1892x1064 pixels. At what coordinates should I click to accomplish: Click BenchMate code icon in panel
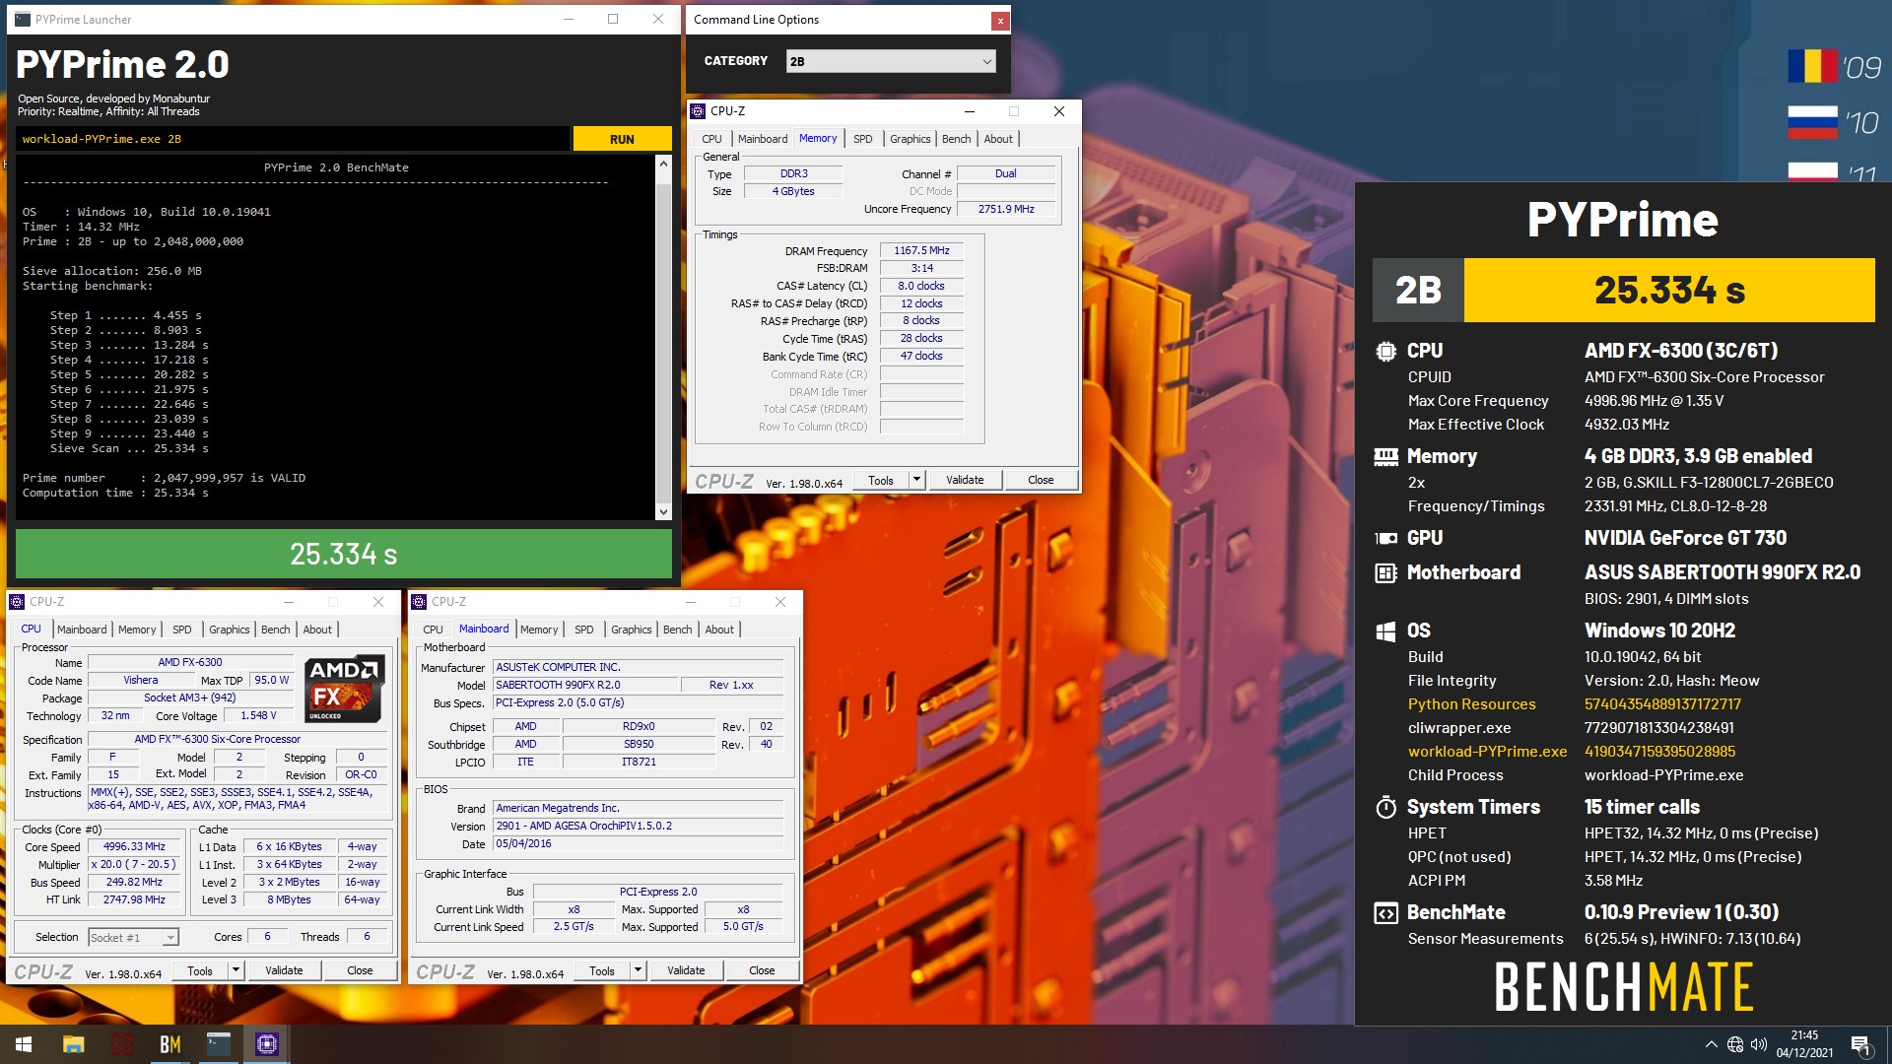[1385, 912]
